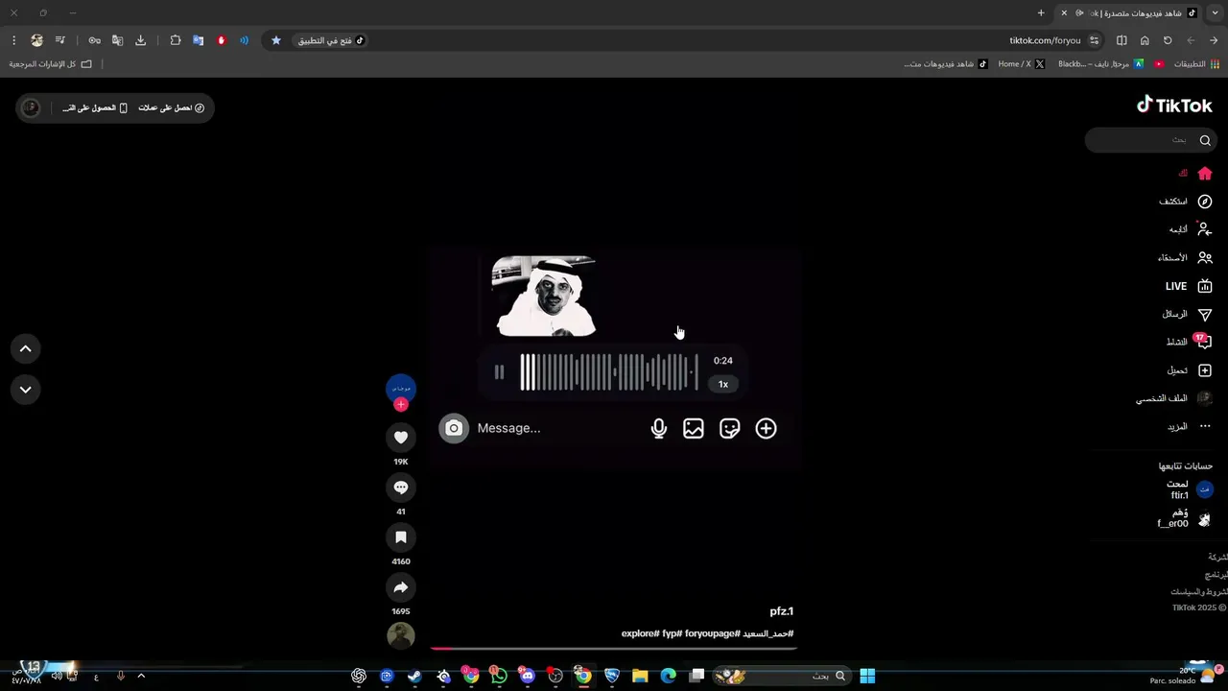Open the Windows Start button
The width and height of the screenshot is (1228, 691).
(x=867, y=676)
